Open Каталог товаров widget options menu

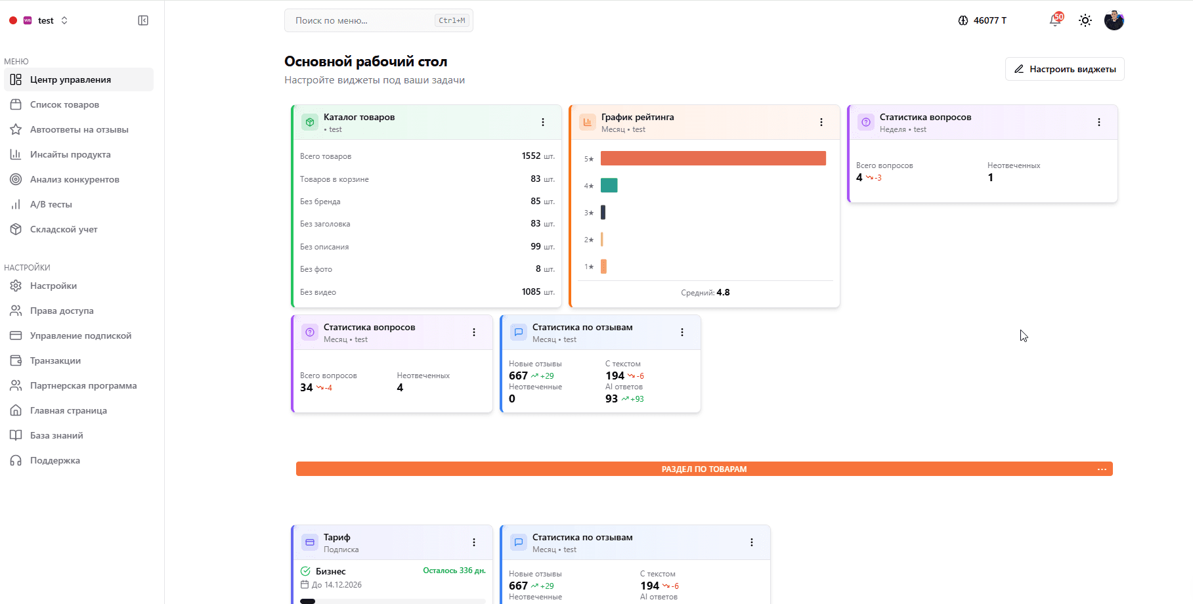[543, 122]
